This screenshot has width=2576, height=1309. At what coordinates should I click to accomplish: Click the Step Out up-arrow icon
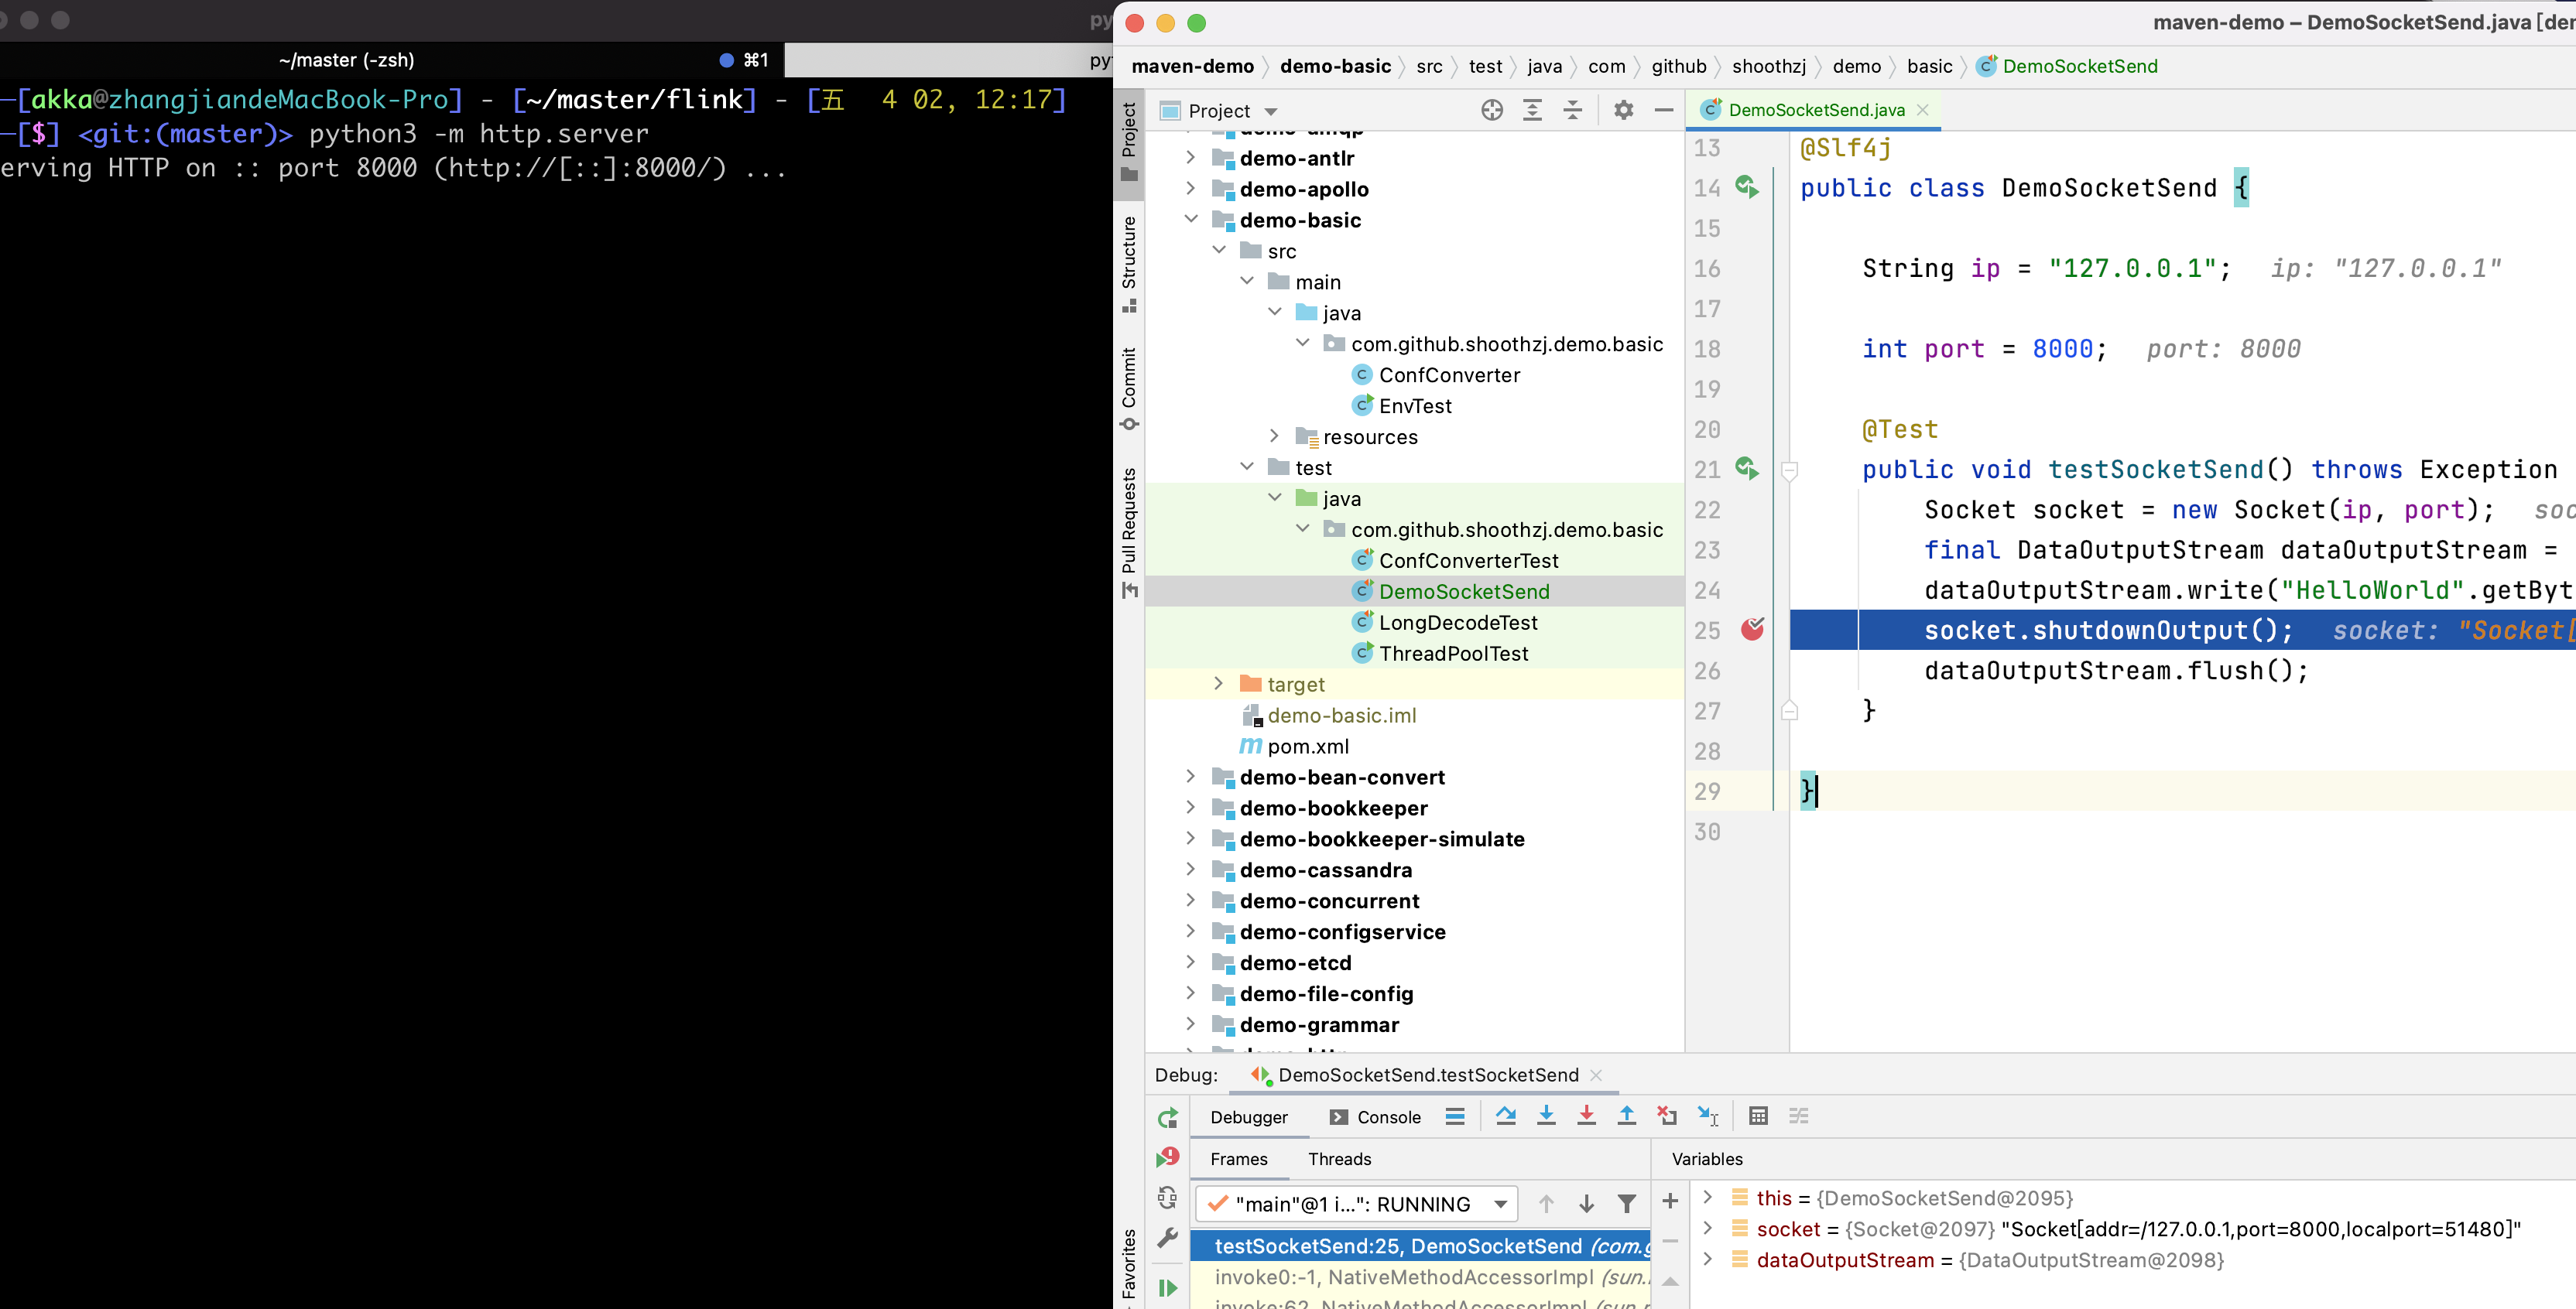click(1627, 1116)
